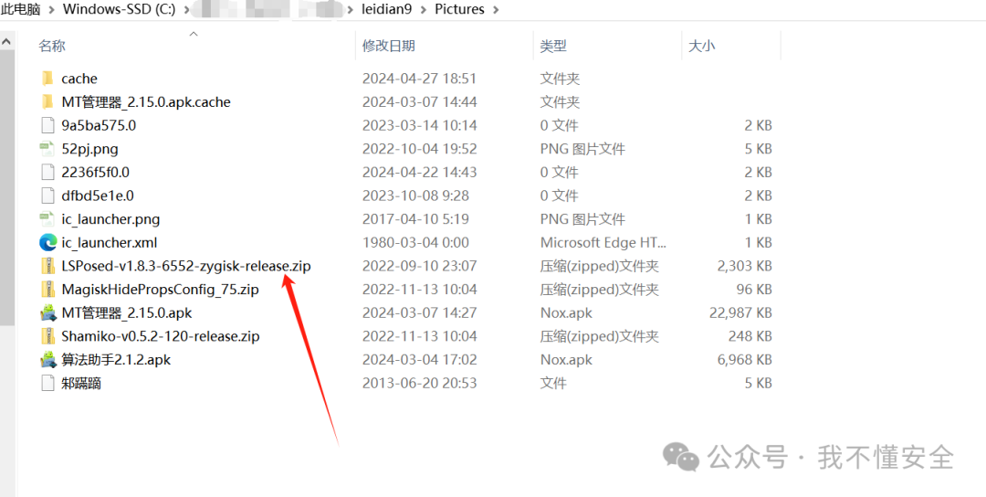Select file name 9a5ba575.0
This screenshot has height=497, width=986.
pyautogui.click(x=99, y=125)
